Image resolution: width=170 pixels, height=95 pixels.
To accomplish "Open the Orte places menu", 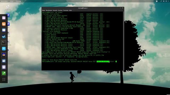I will tap(12, 1).
